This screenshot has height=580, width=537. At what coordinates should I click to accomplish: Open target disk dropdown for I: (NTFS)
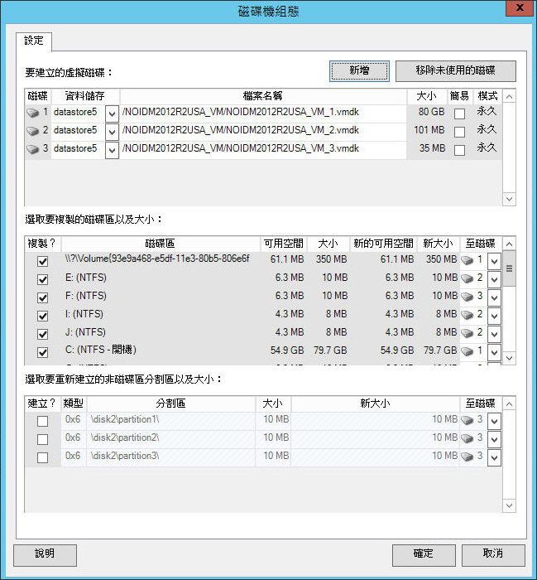click(494, 316)
